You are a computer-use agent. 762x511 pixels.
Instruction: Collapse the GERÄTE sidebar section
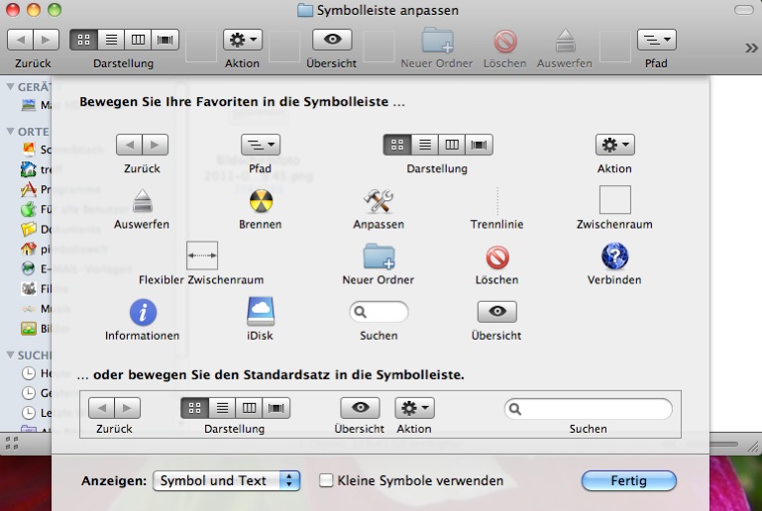pos(10,87)
